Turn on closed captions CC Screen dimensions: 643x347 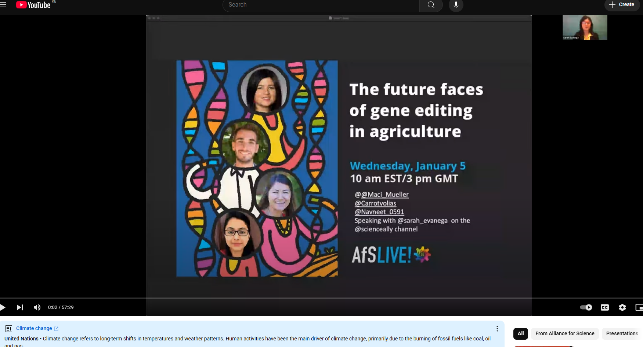tap(605, 307)
